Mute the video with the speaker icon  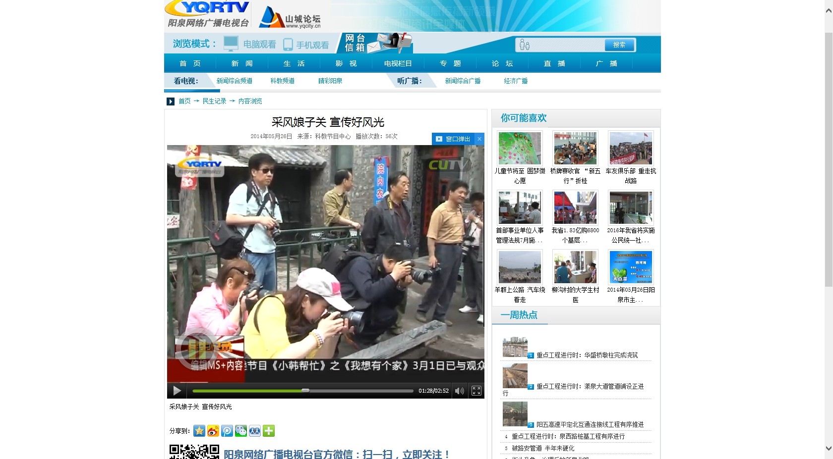[x=459, y=391]
